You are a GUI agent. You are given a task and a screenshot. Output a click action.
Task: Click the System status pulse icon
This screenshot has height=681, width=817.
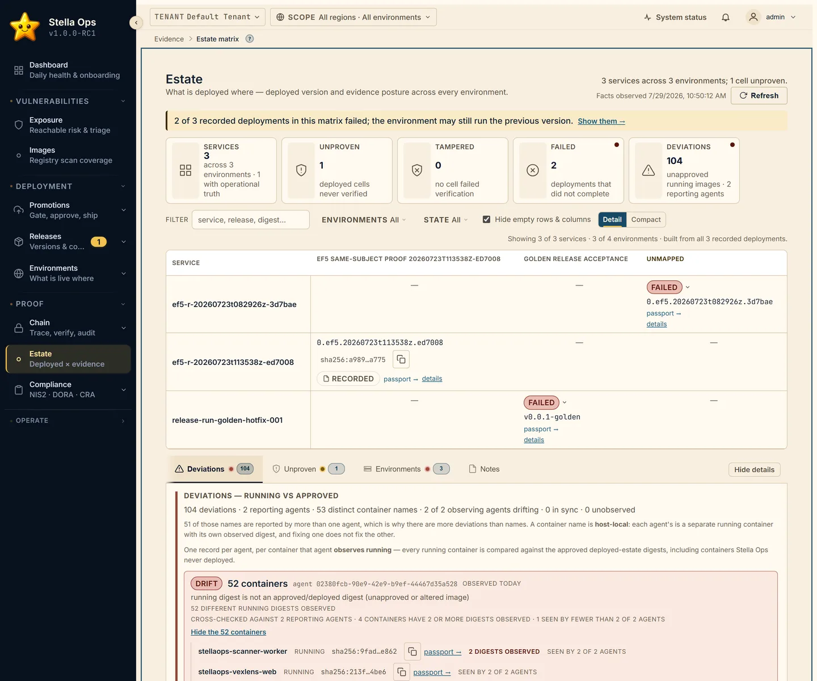pyautogui.click(x=647, y=18)
